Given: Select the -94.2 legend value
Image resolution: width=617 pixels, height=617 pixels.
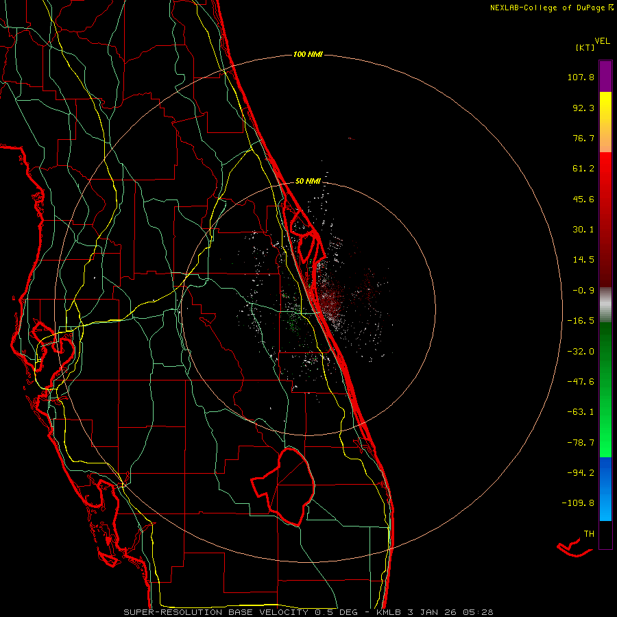Looking at the screenshot, I should tap(581, 472).
